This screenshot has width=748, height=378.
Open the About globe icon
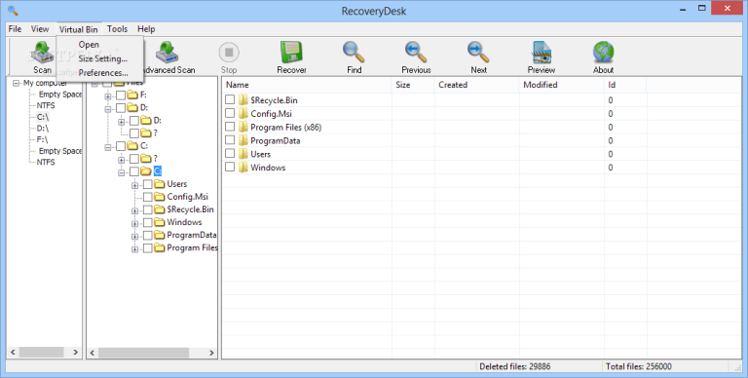[604, 53]
